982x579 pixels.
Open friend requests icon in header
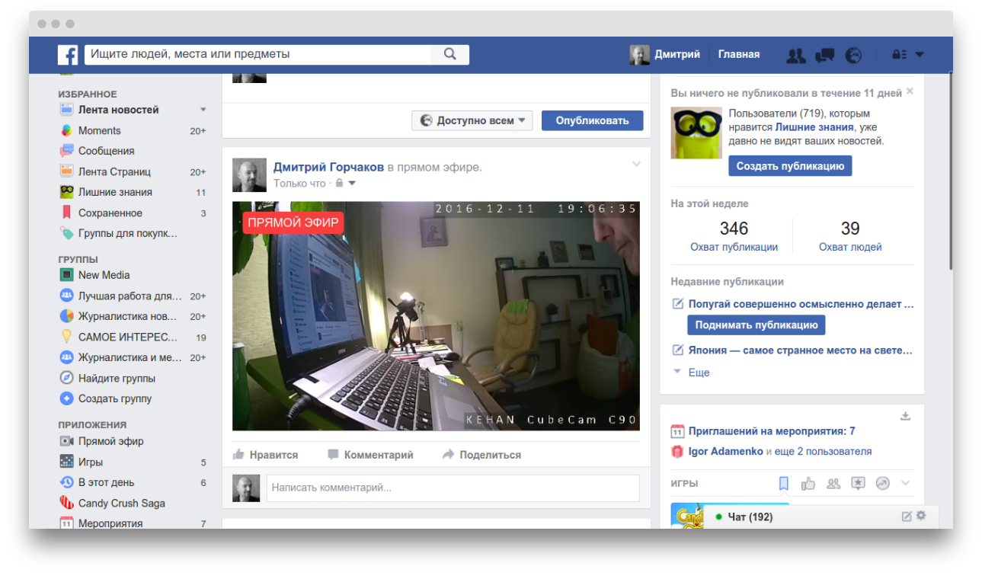[796, 55]
